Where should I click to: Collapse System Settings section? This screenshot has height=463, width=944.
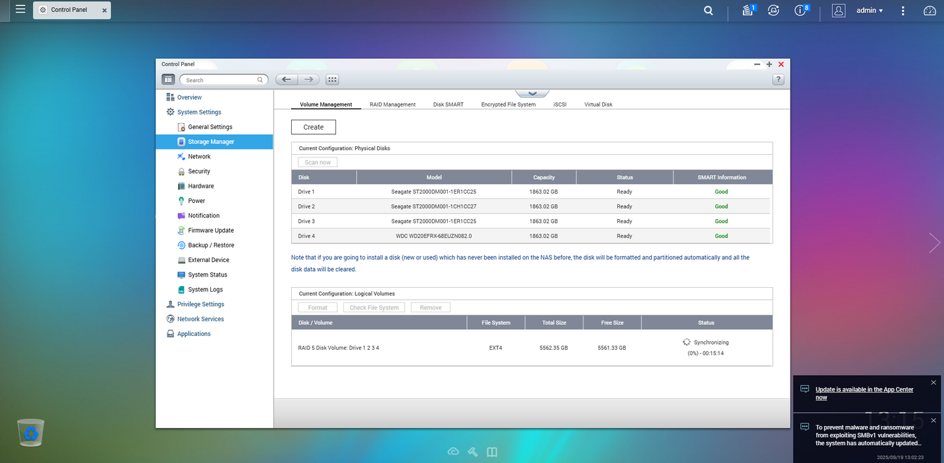[x=199, y=112]
